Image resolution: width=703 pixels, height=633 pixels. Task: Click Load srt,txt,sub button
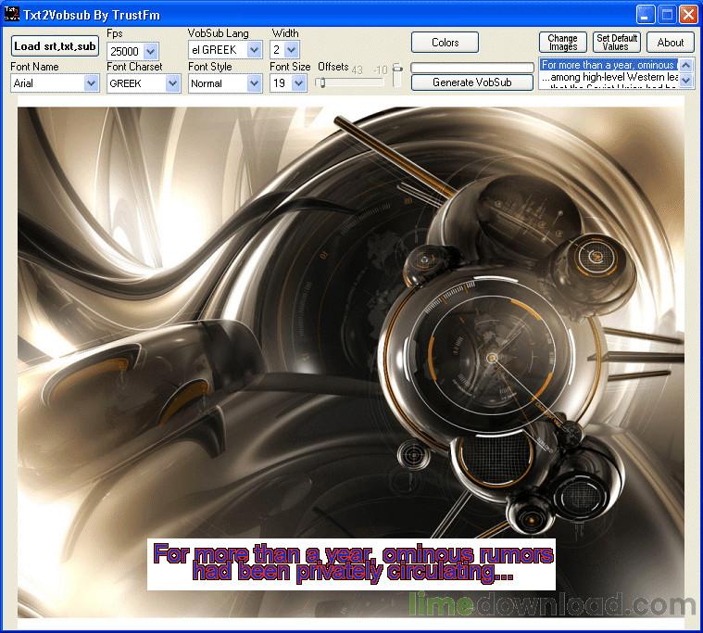[55, 46]
